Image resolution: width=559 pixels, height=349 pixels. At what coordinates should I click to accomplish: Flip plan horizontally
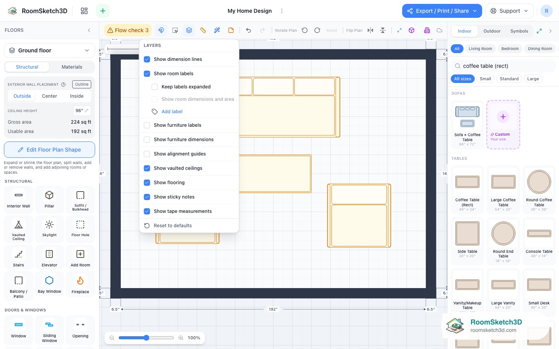(x=370, y=30)
